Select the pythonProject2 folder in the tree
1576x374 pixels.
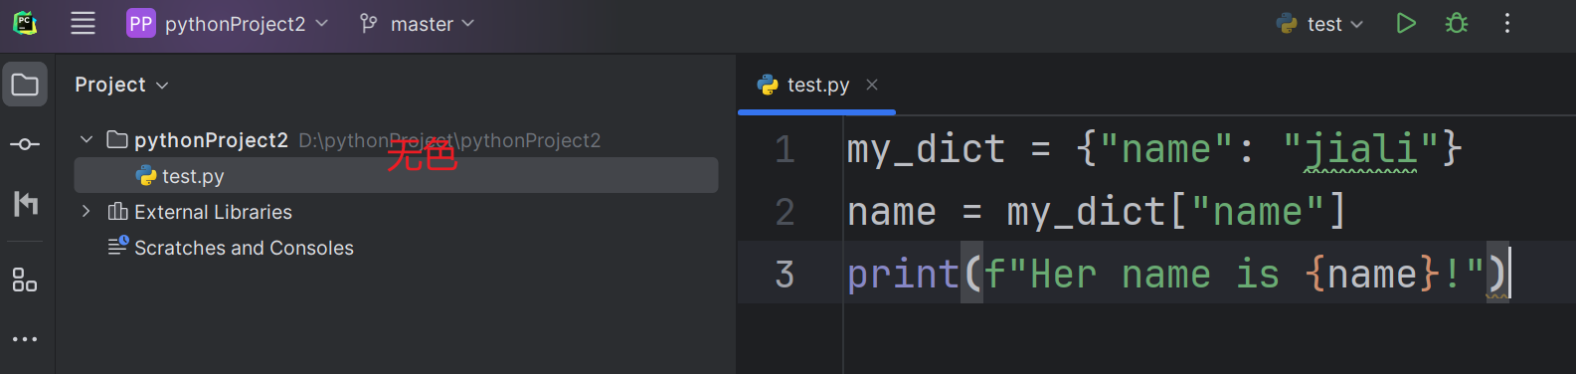pyautogui.click(x=211, y=140)
